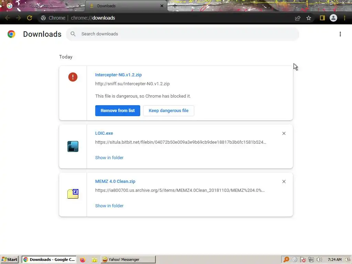Image resolution: width=352 pixels, height=264 pixels.
Task: Open Yahoo! Messenger from taskbar
Action: pyautogui.click(x=128, y=260)
